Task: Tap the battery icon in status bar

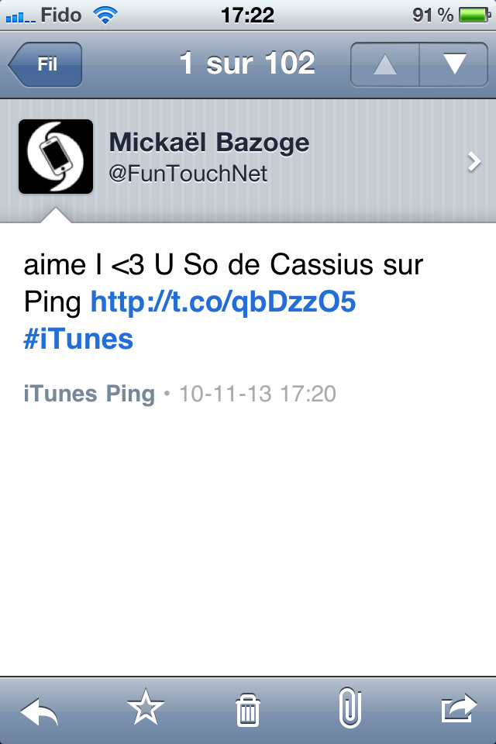Action: pos(475,15)
